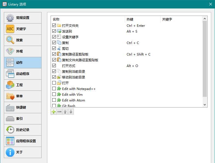Remove action with the minus button
Screen dimensions: 215x163
pos(59,112)
